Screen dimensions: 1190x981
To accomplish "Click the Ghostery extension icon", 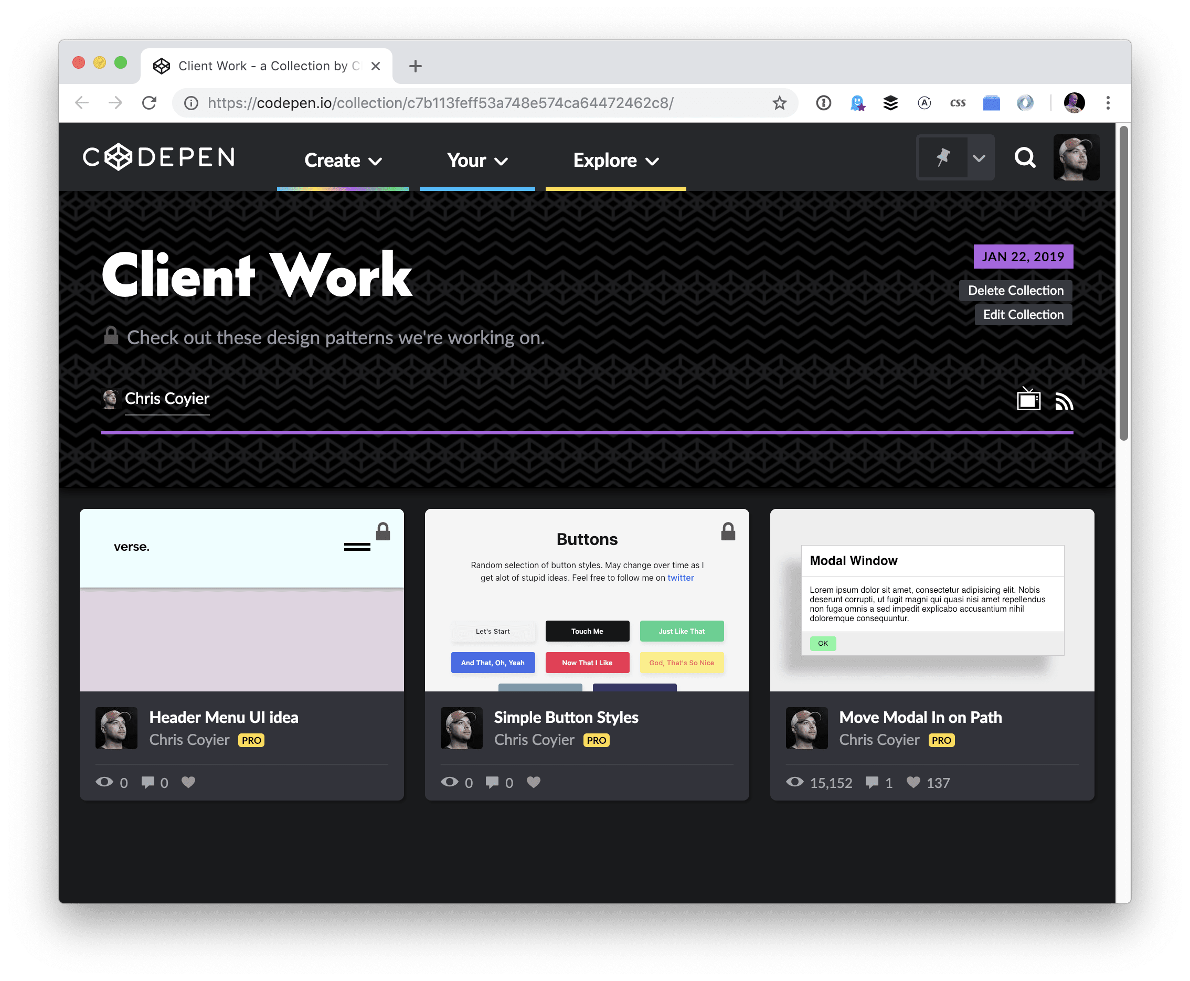I will point(858,102).
